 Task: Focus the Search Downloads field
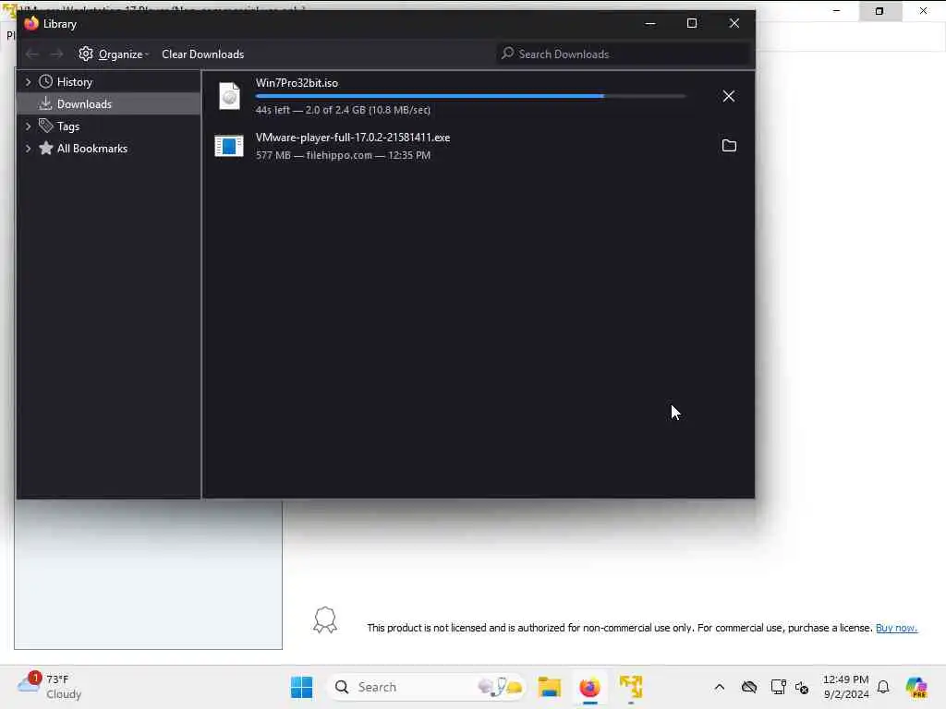(624, 54)
